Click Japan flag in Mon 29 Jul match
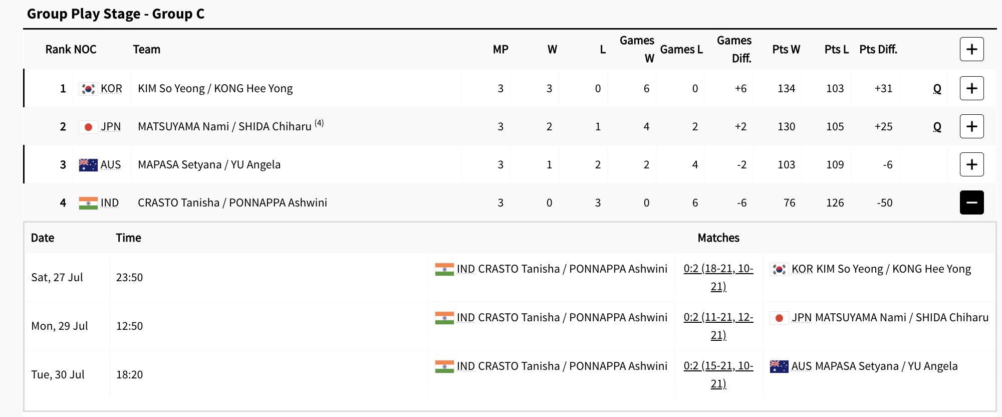This screenshot has height=417, width=1002. point(779,318)
